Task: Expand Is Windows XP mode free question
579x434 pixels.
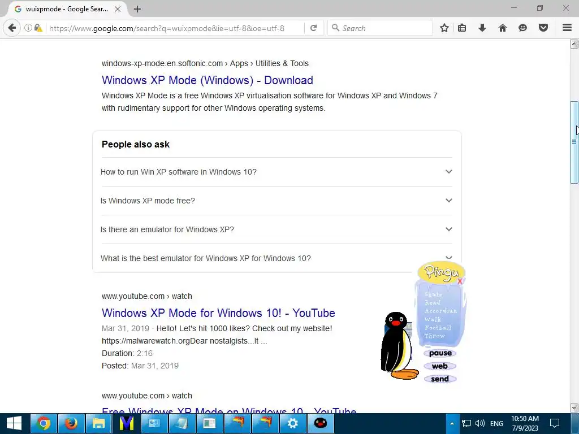Action: point(276,201)
